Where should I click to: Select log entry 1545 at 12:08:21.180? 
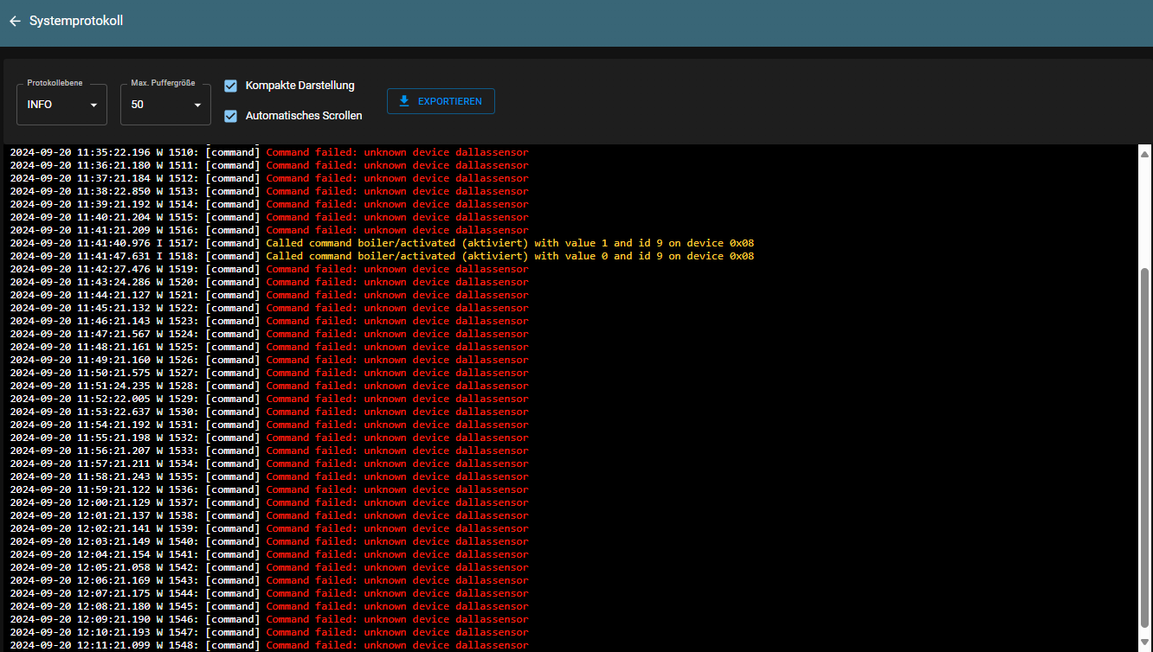coord(269,606)
